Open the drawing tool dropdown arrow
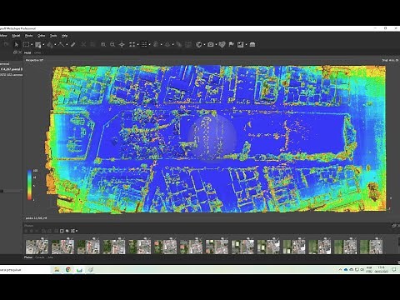Image resolution: width=400 pixels, height=300 pixels. (67, 45)
